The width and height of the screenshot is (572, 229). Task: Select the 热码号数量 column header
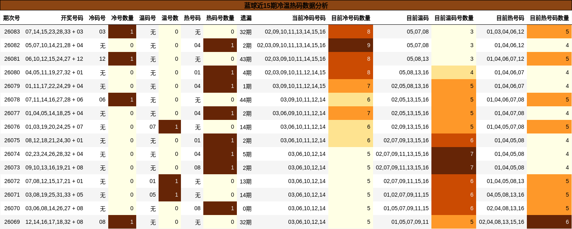(220, 18)
